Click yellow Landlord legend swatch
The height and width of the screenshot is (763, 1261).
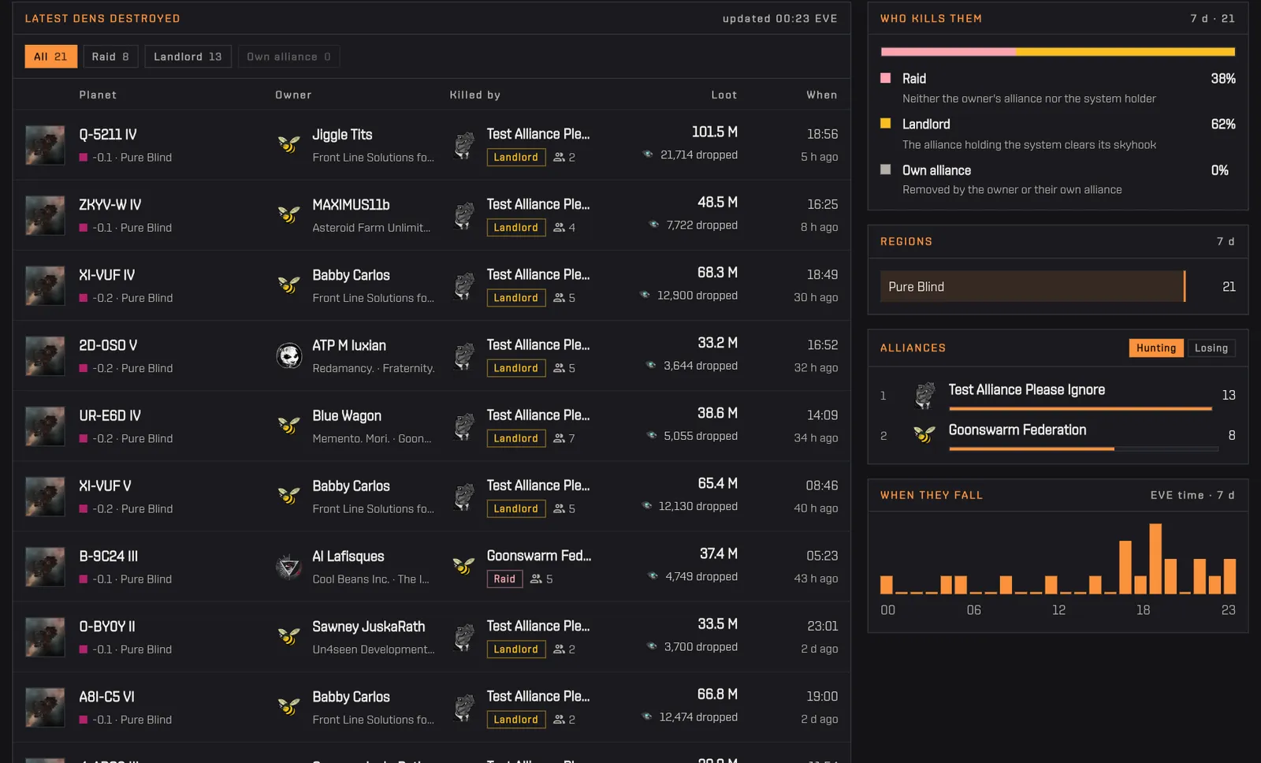point(886,124)
